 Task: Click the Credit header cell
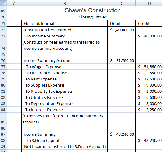[149, 23]
